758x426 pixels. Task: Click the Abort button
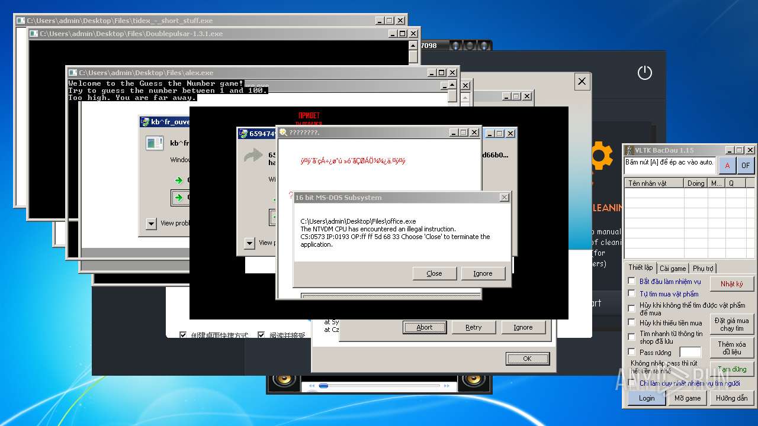pyautogui.click(x=425, y=327)
